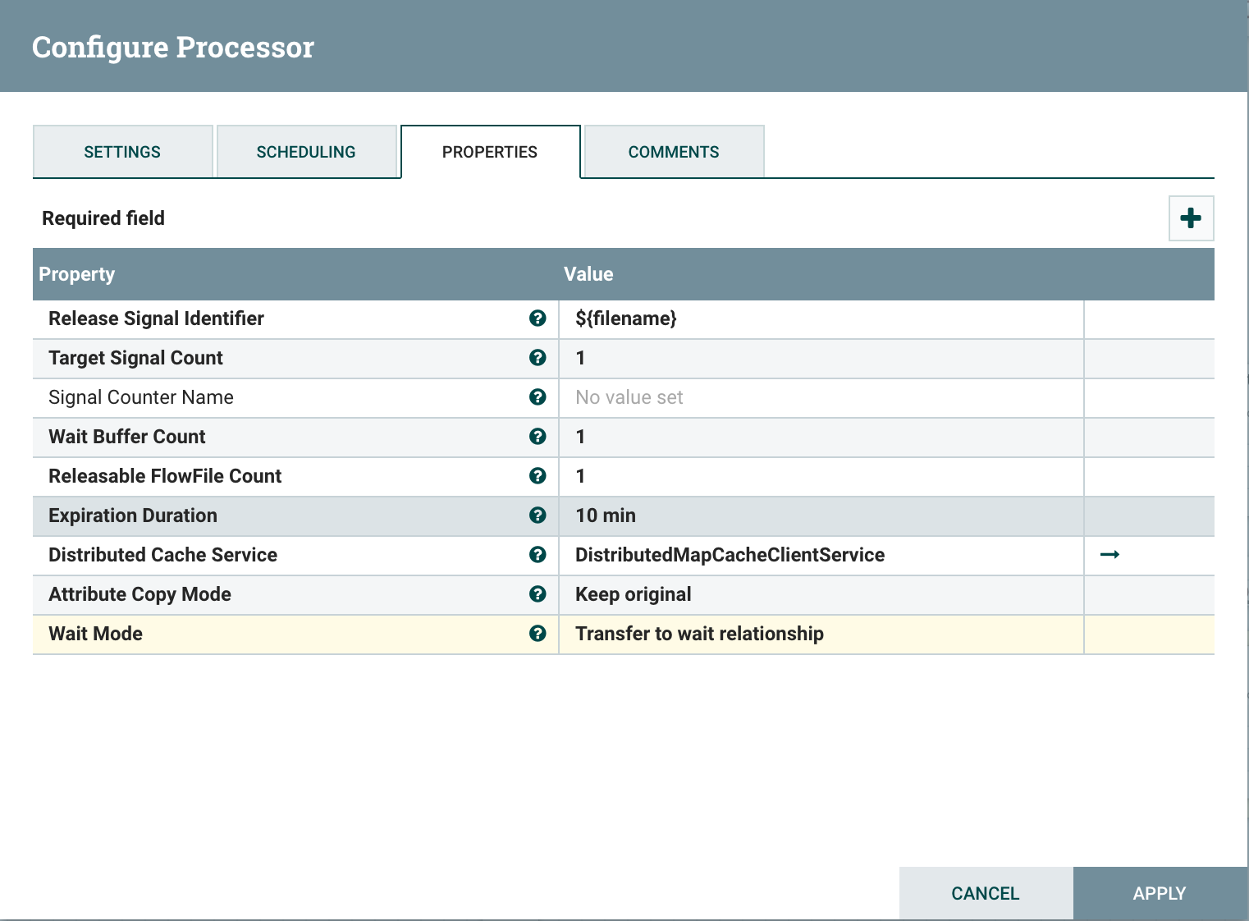Open help for Release Signal Identifier
Screen dimensions: 1249x921
coord(538,318)
